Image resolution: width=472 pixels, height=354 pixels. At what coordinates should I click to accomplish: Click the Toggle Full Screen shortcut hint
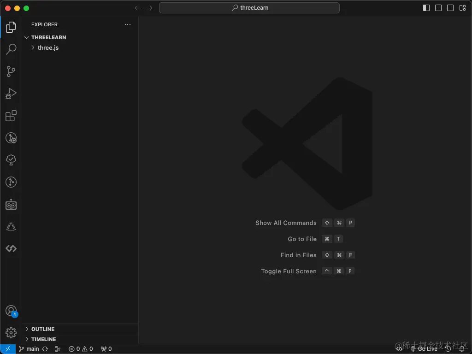(307, 271)
